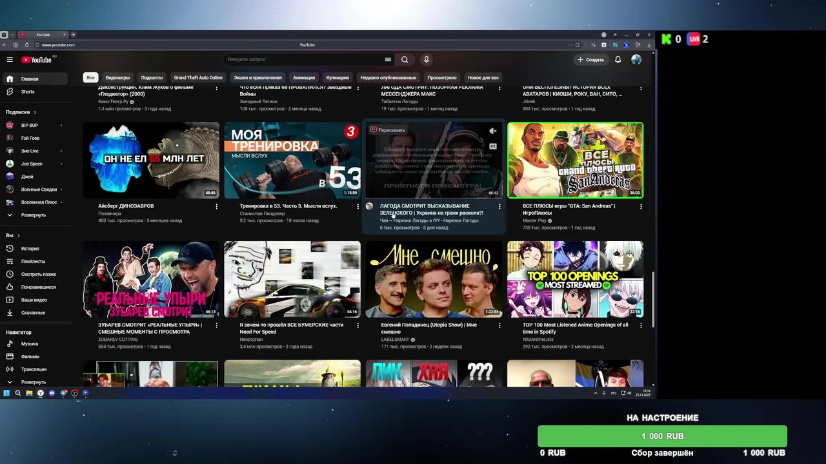Image resolution: width=826 pixels, height=464 pixels.
Task: Open the notifications bell
Action: pos(618,59)
